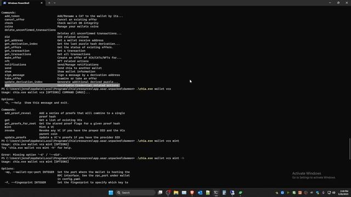Click the 'Error: Missing option' line
The width and height of the screenshot is (351, 197).
click(32, 154)
